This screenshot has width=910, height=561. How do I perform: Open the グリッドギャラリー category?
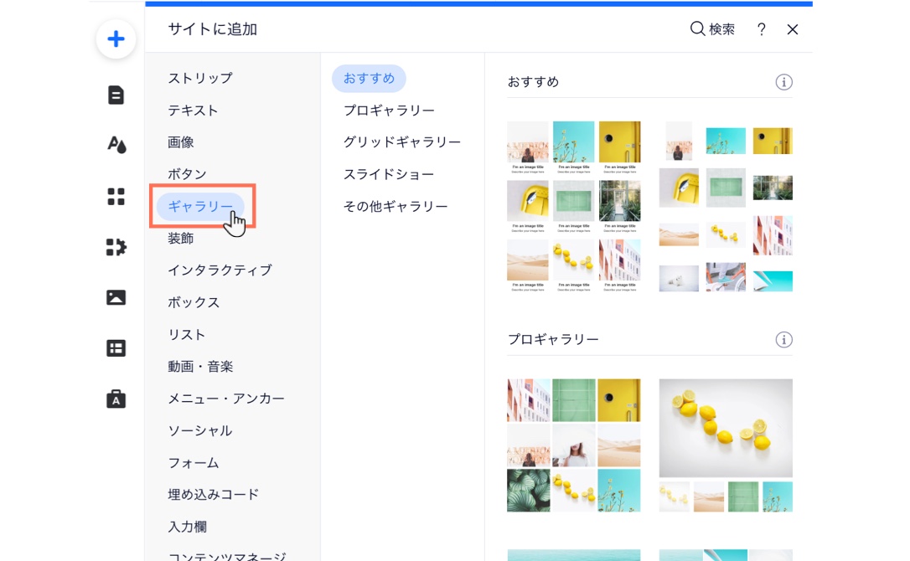click(402, 142)
